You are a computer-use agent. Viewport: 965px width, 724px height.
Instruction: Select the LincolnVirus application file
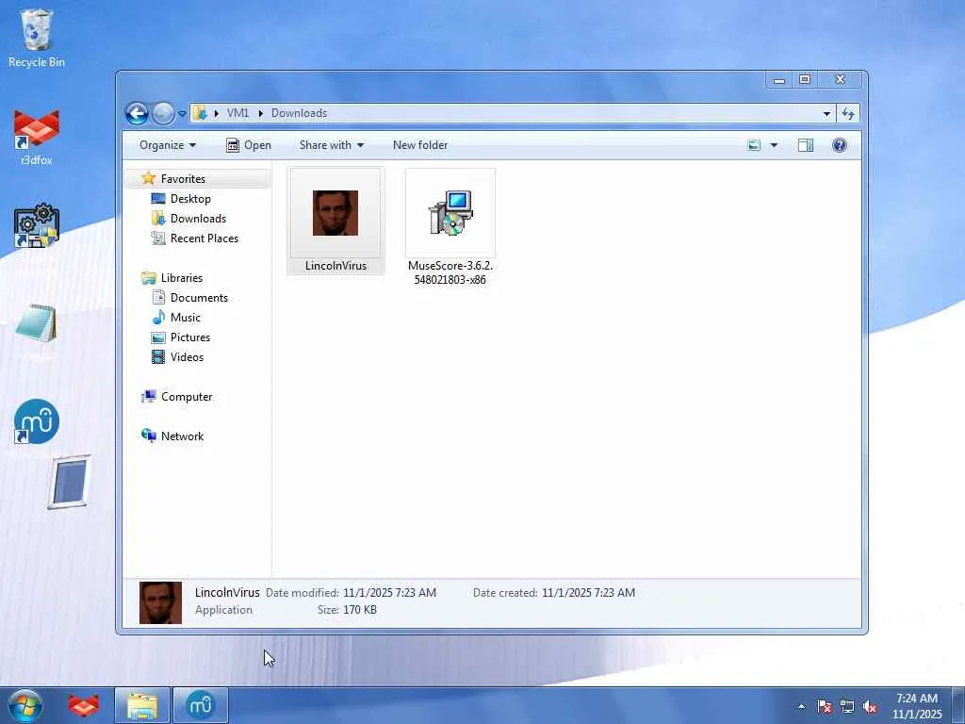[x=335, y=221]
